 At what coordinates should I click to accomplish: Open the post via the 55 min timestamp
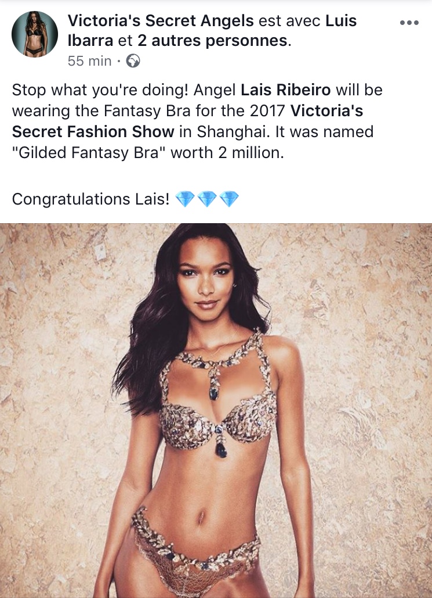tap(89, 61)
